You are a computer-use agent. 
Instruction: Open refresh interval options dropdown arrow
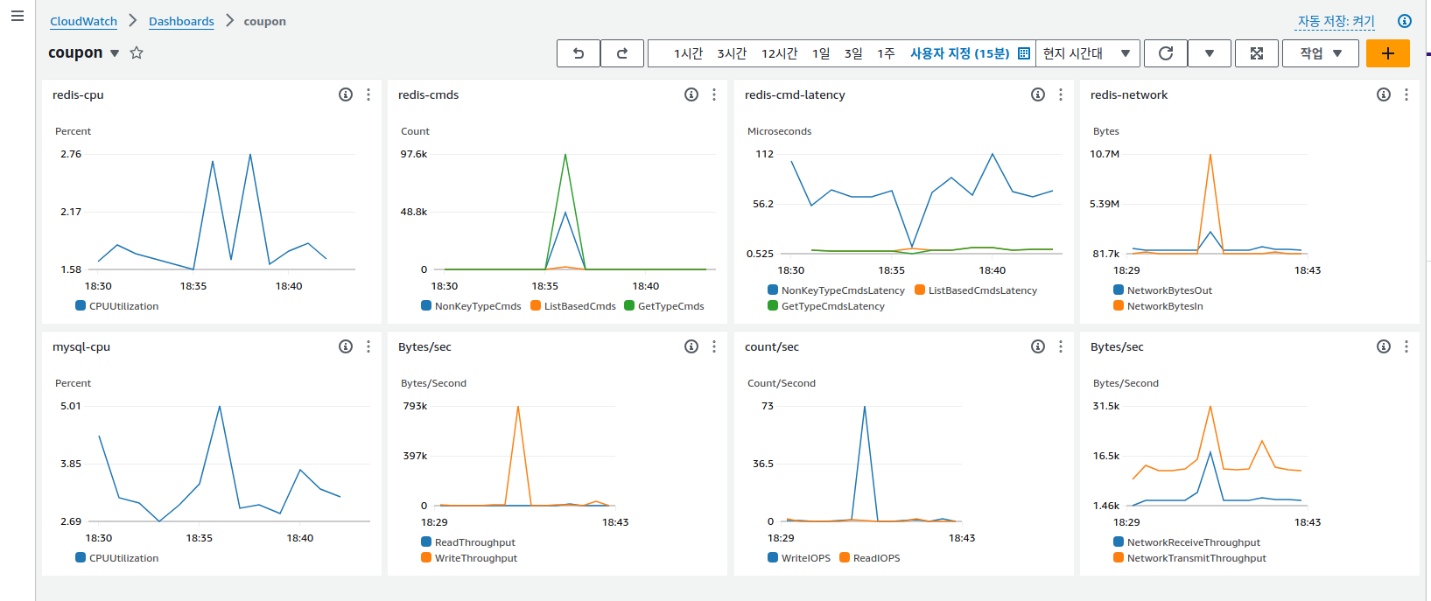pos(1210,53)
